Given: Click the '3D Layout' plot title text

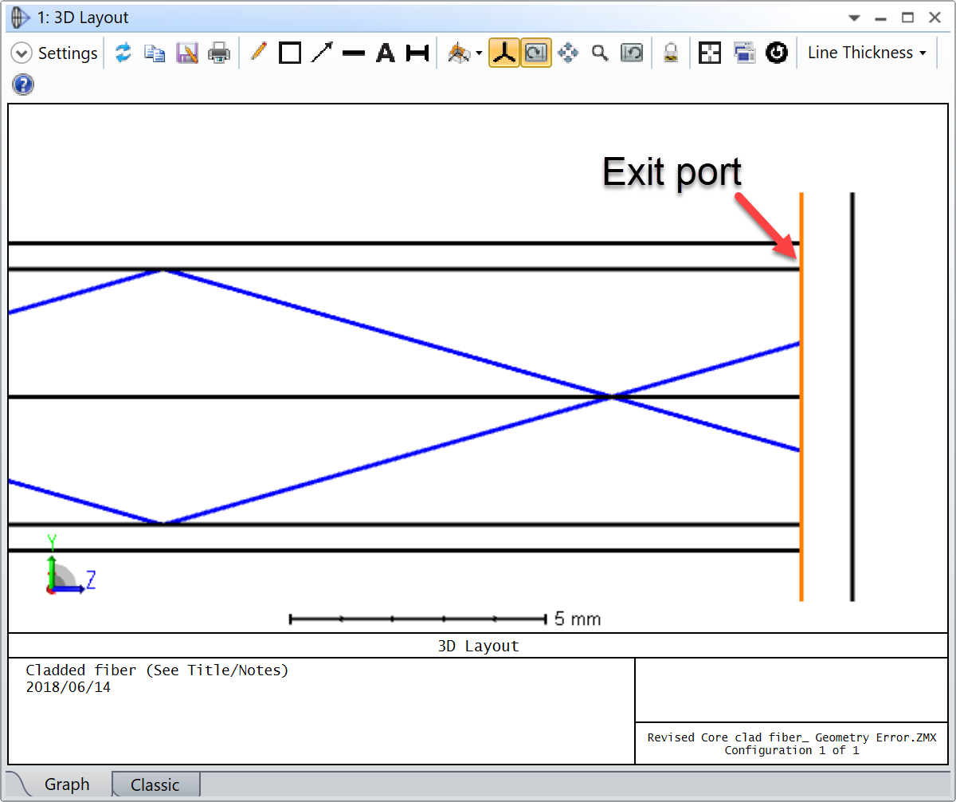Looking at the screenshot, I should [x=478, y=646].
